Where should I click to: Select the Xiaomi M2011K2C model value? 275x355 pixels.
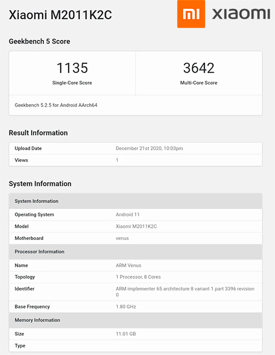(x=136, y=226)
